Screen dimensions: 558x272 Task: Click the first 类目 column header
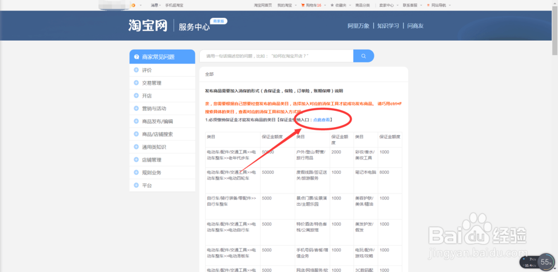(233, 139)
